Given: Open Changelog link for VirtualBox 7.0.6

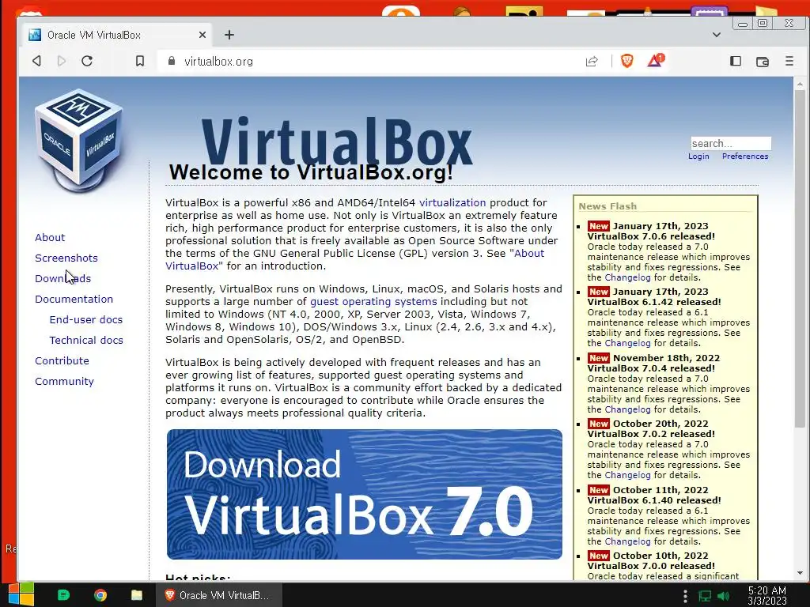Looking at the screenshot, I should pos(627,277).
